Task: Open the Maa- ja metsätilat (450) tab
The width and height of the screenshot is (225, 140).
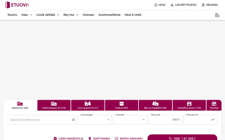Action: coord(155,105)
